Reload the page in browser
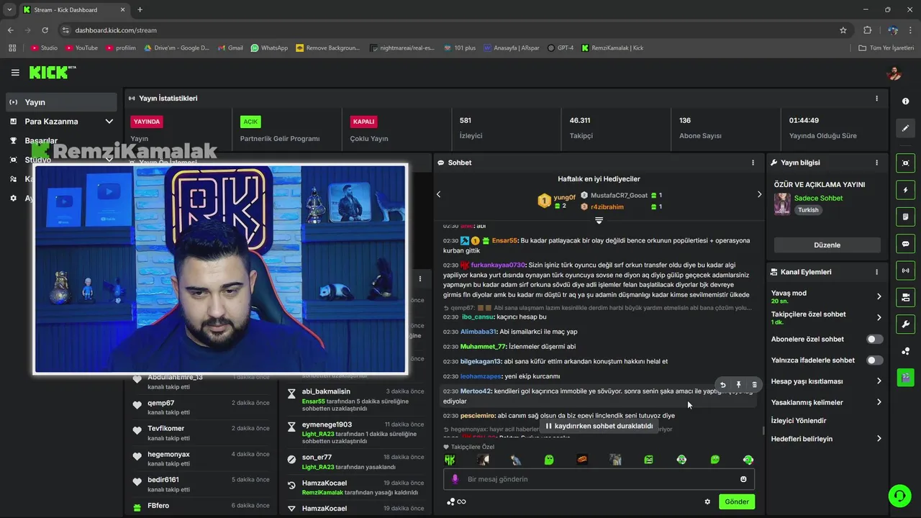 [x=45, y=30]
